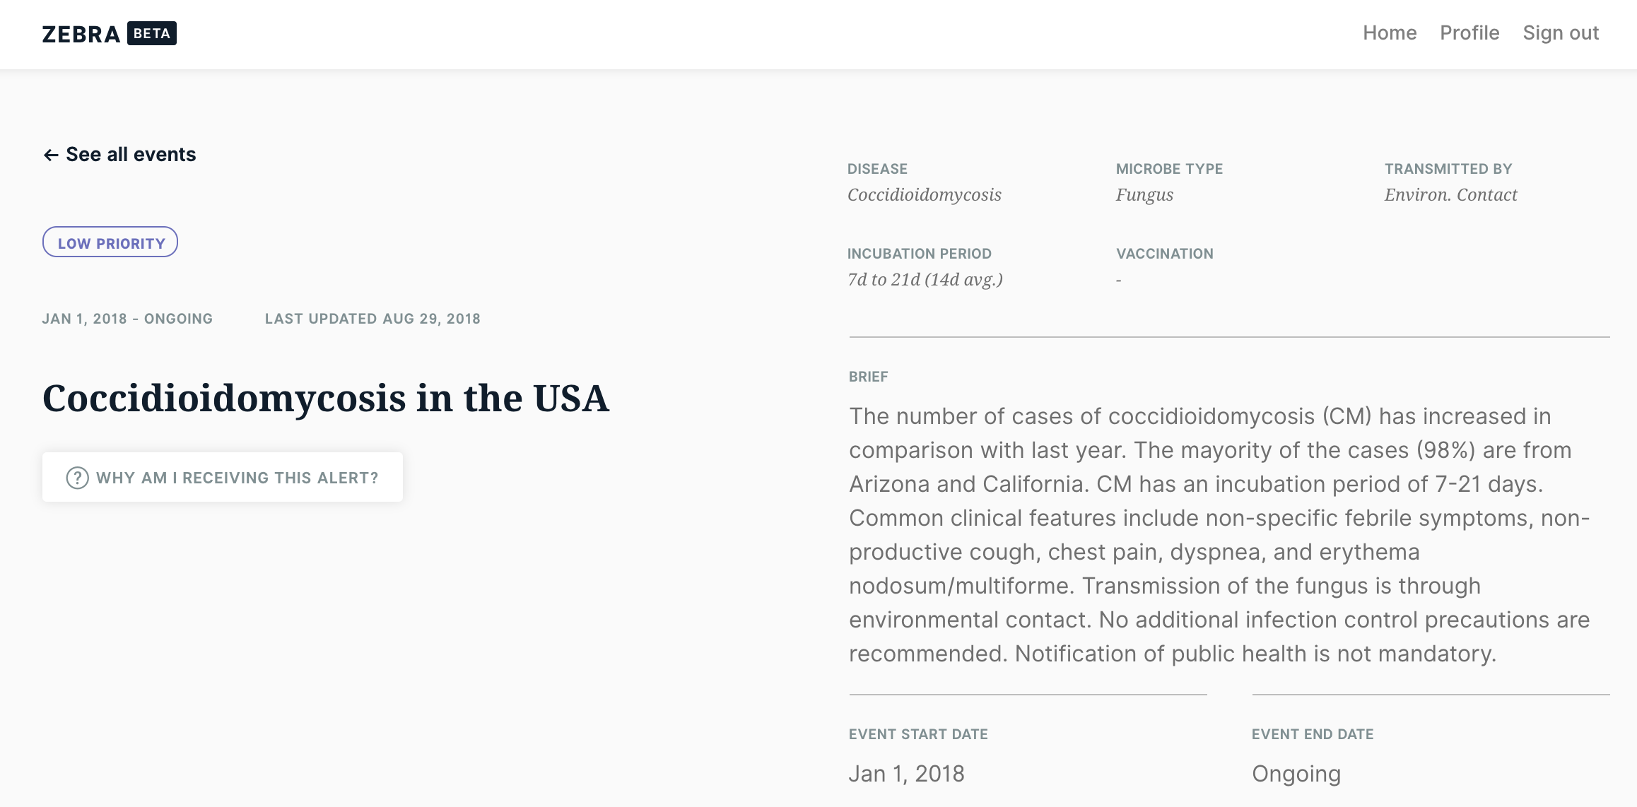Click the question mark circle icon
This screenshot has height=807, width=1637.
click(77, 478)
